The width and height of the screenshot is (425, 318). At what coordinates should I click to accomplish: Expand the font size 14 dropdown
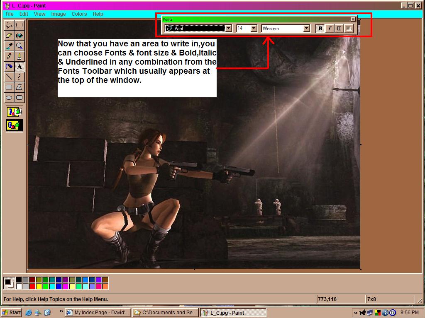pyautogui.click(x=254, y=29)
